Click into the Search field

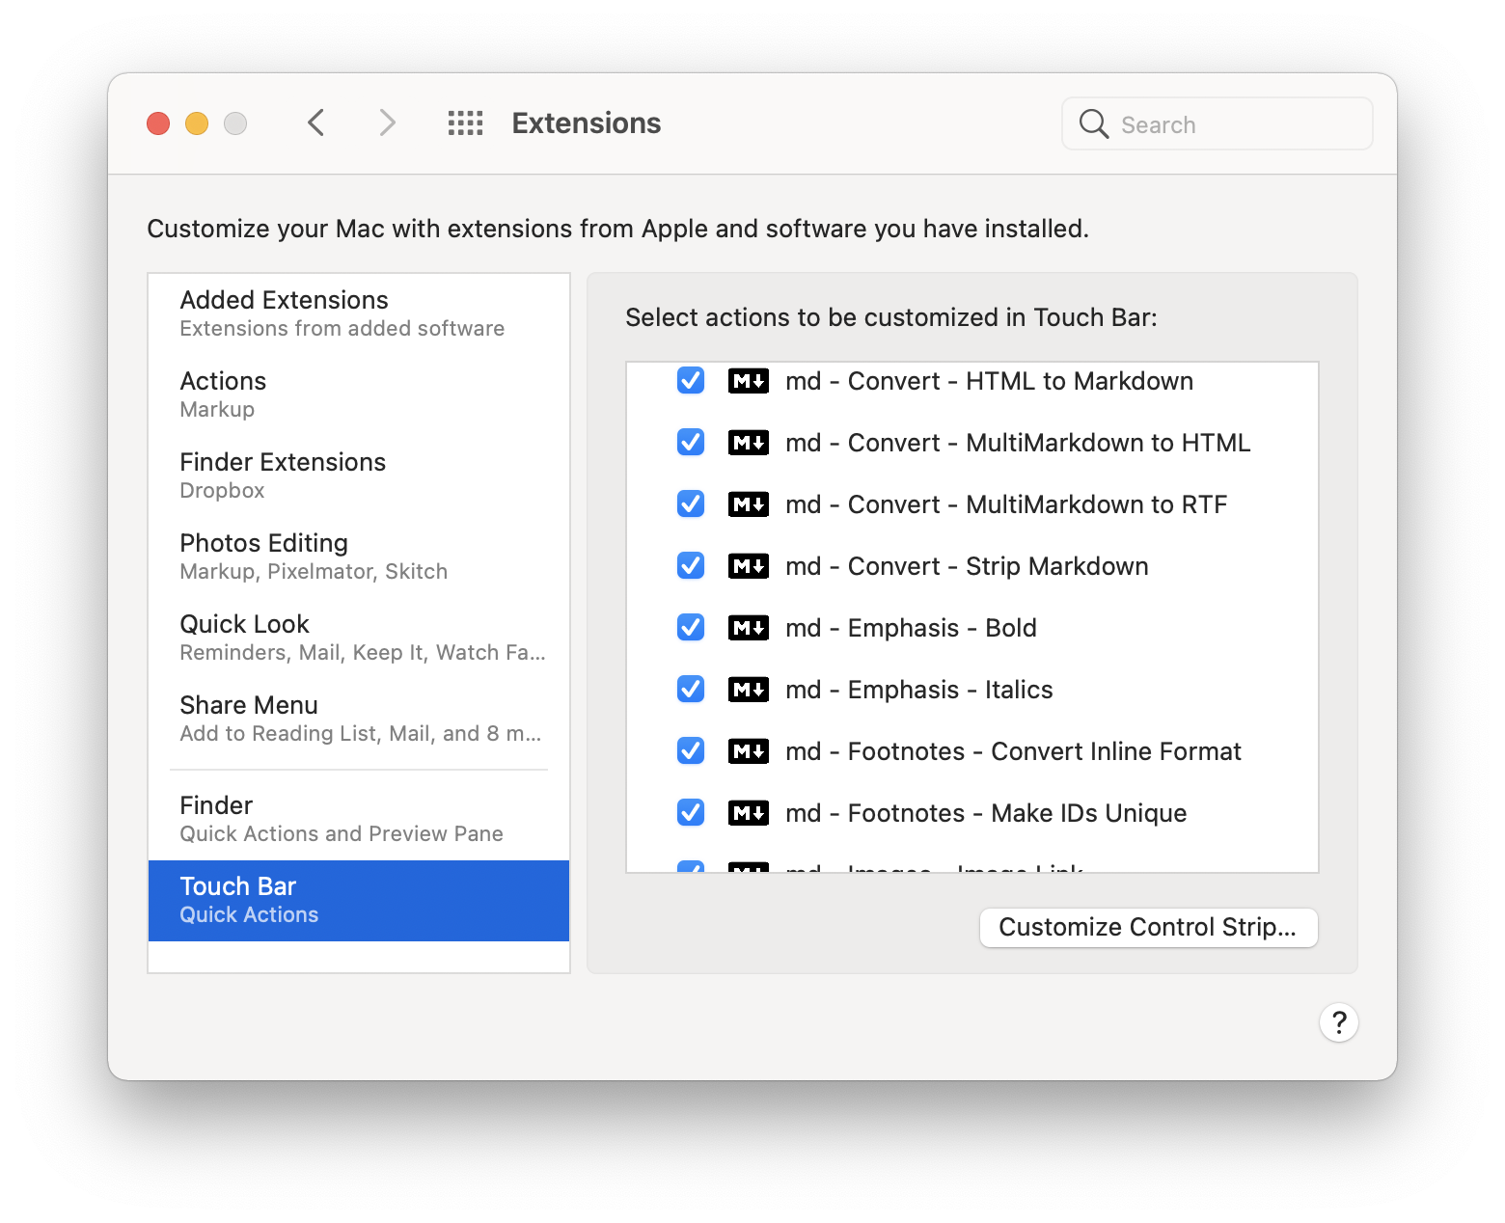click(x=1218, y=123)
